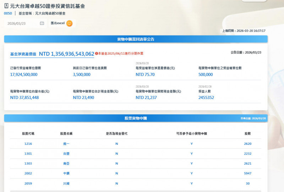Click the 股票代碼 column header

coord(28,133)
